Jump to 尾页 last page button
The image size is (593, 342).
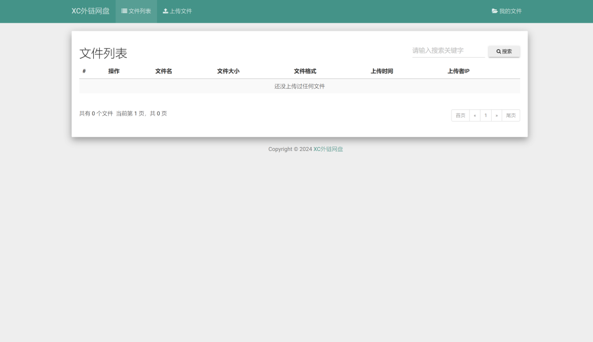click(511, 115)
